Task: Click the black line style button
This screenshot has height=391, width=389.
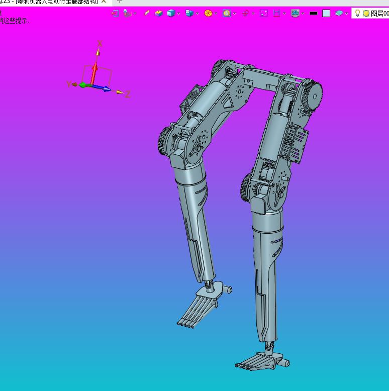Action: tap(314, 14)
